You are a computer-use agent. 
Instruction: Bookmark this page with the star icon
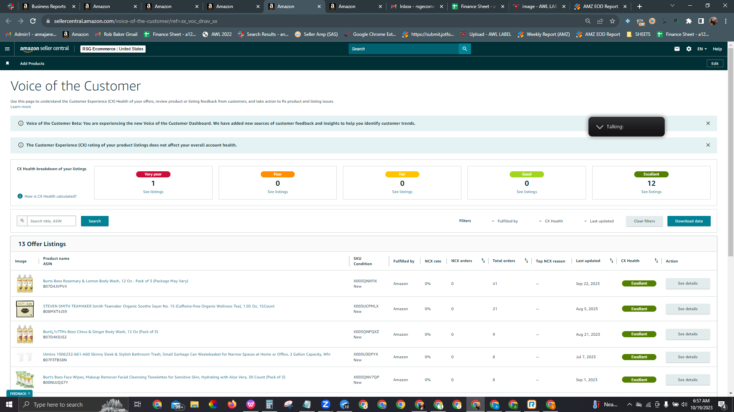612,21
